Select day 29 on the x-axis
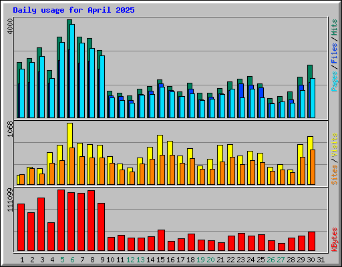Image resolution: width=342 pixels, height=267 pixels. pyautogui.click(x=301, y=260)
